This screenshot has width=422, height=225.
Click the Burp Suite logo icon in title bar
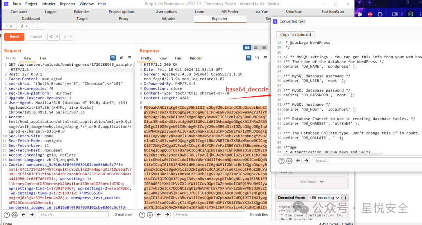point(6,4)
